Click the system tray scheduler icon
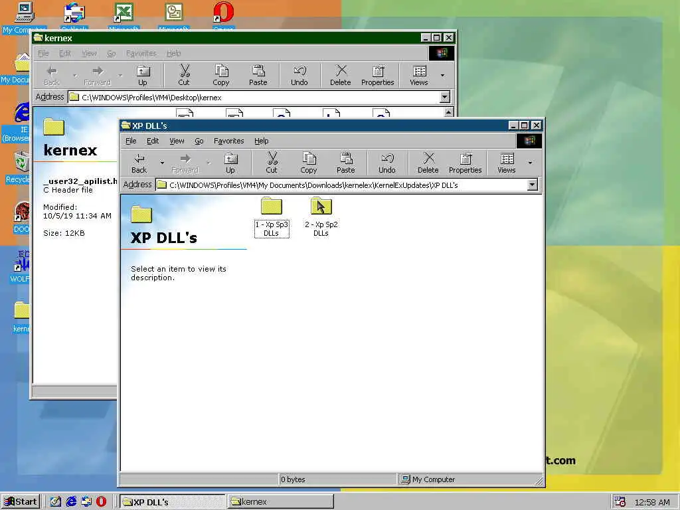This screenshot has height=510, width=680. (620, 502)
